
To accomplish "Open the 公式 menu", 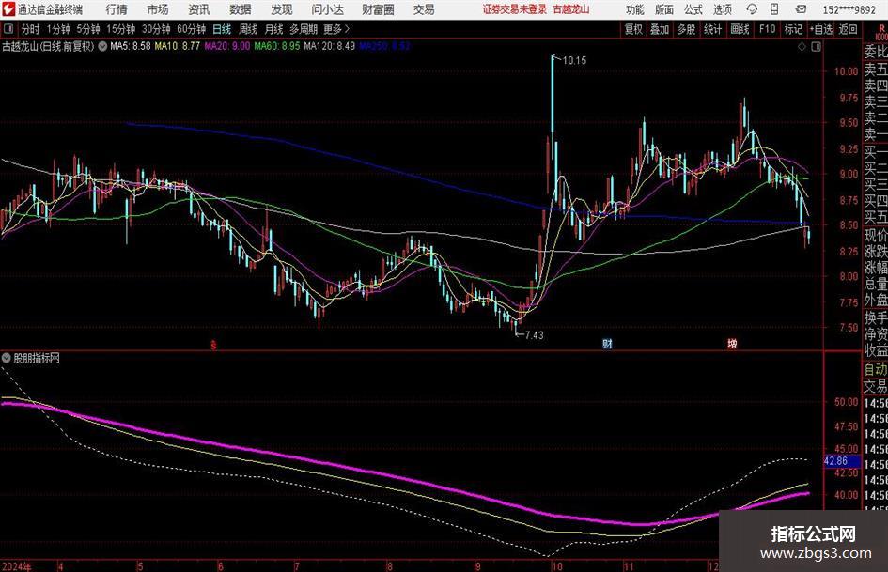I will tap(693, 9).
